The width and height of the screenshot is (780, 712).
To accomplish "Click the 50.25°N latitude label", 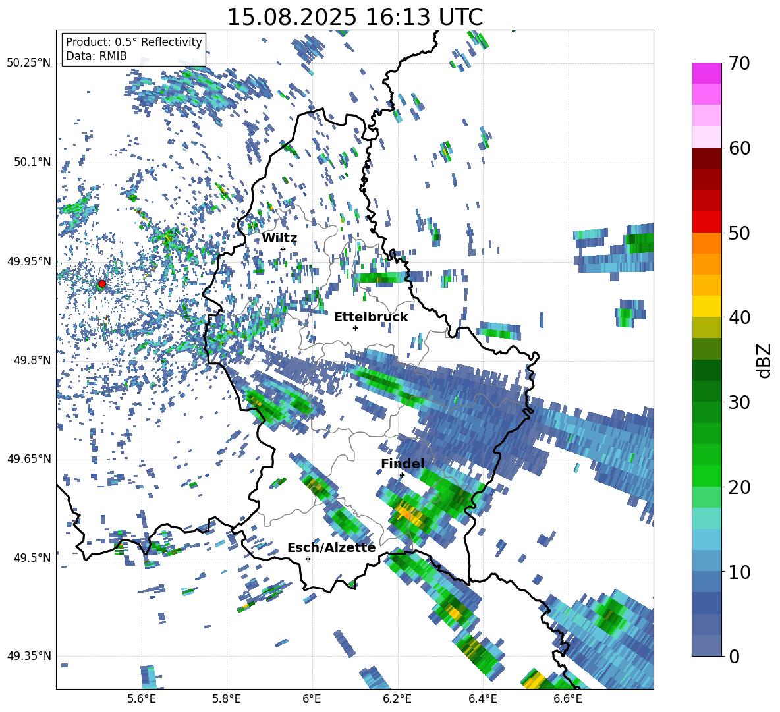I will click(29, 63).
